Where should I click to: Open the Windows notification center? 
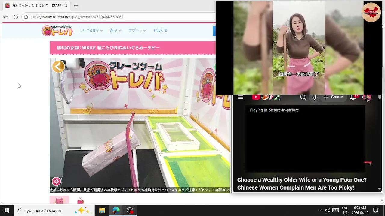click(376, 210)
